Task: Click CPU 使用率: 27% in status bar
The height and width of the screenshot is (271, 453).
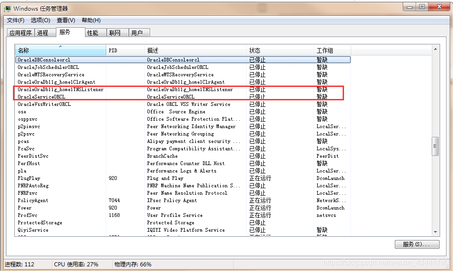Action: [x=76, y=265]
